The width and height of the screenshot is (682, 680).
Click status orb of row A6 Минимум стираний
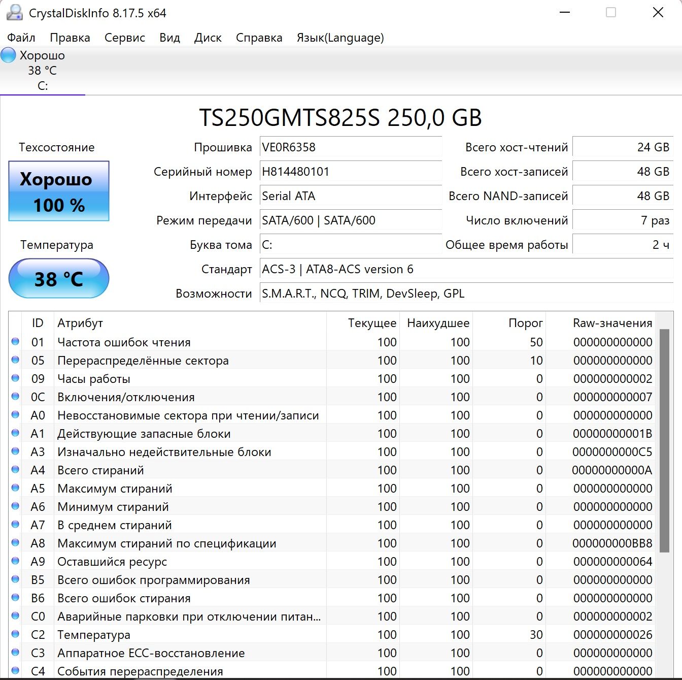(x=15, y=506)
